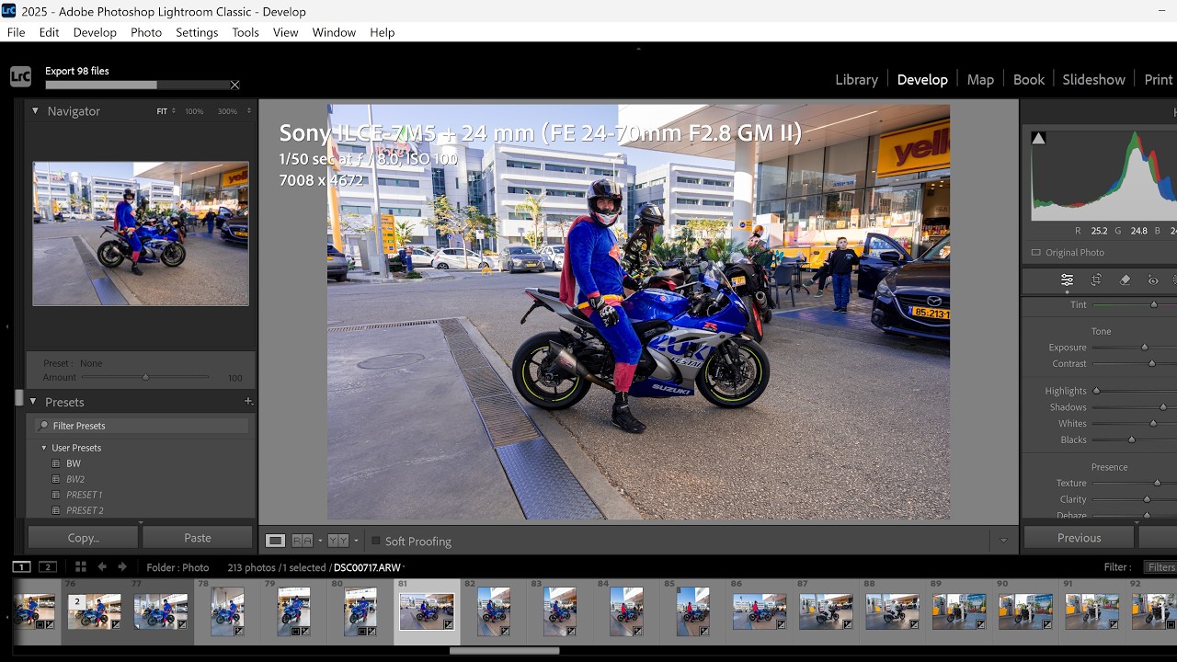Viewport: 1177px width, 662px height.
Task: Go forward with right arrow in filmstrip bar
Action: tap(122, 567)
